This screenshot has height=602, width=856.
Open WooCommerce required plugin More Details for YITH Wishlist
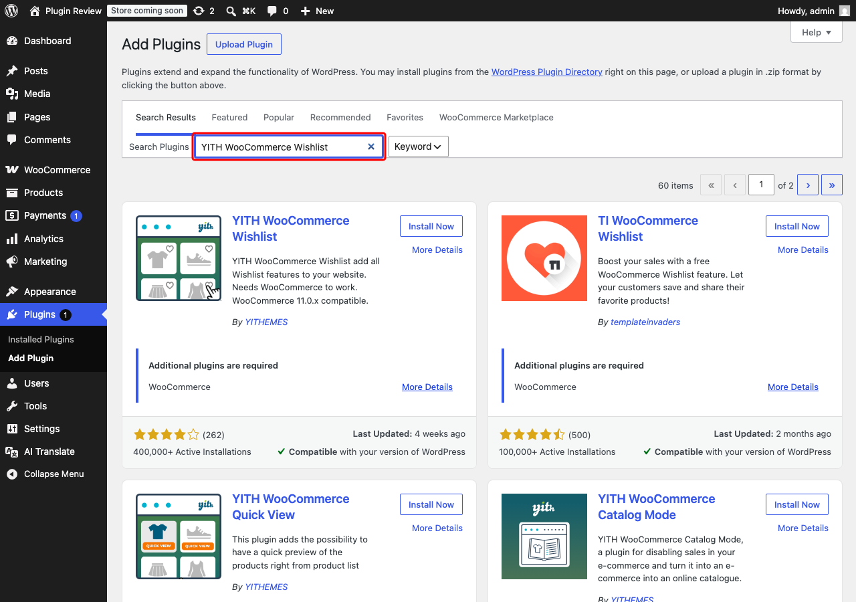[427, 387]
